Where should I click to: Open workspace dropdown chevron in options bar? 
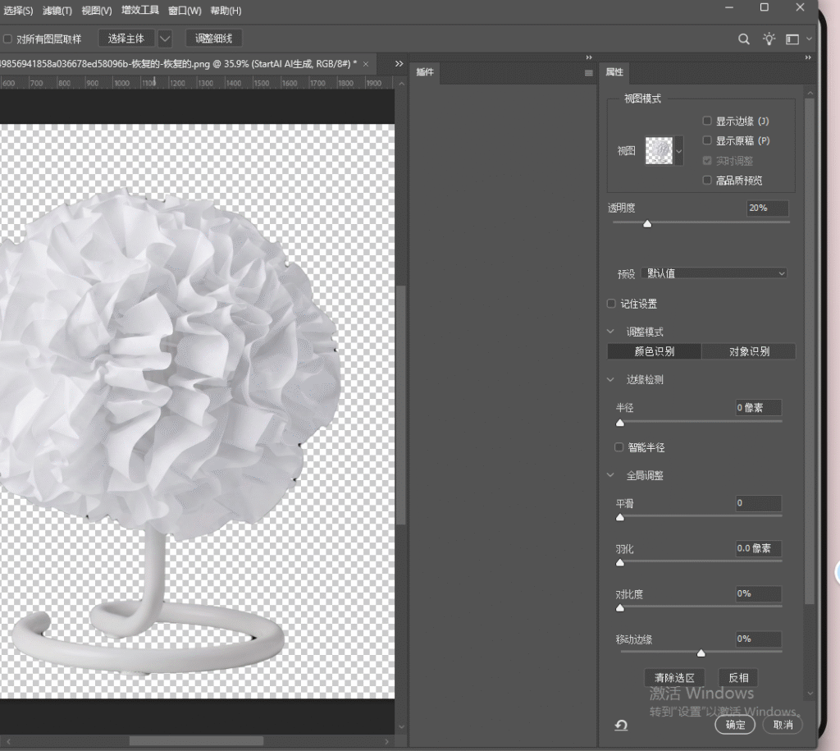click(809, 39)
